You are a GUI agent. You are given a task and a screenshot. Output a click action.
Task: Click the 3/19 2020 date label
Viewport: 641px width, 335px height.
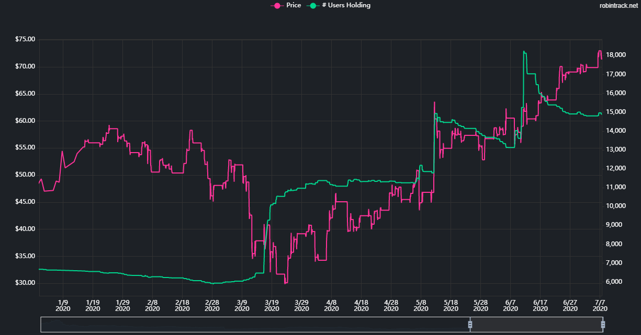(272, 305)
